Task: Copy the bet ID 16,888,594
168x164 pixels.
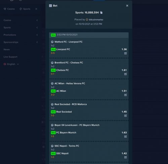Action: point(101,12)
